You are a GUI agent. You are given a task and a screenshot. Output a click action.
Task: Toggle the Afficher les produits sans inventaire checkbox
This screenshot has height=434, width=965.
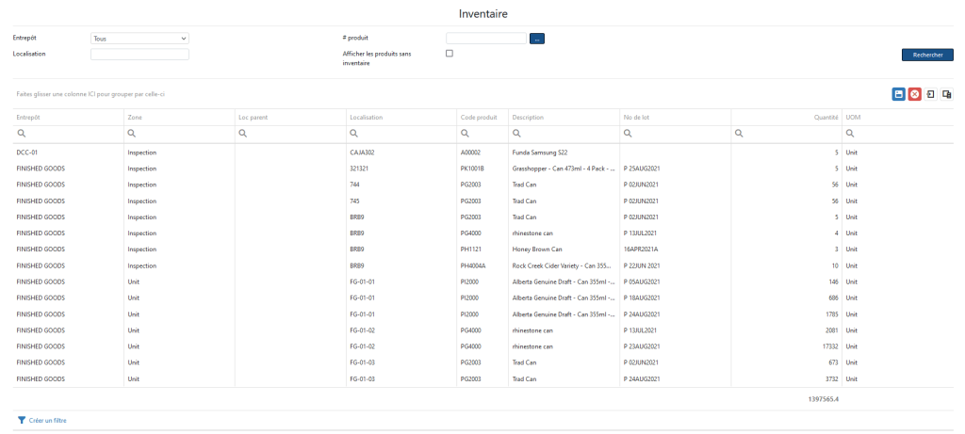point(450,54)
